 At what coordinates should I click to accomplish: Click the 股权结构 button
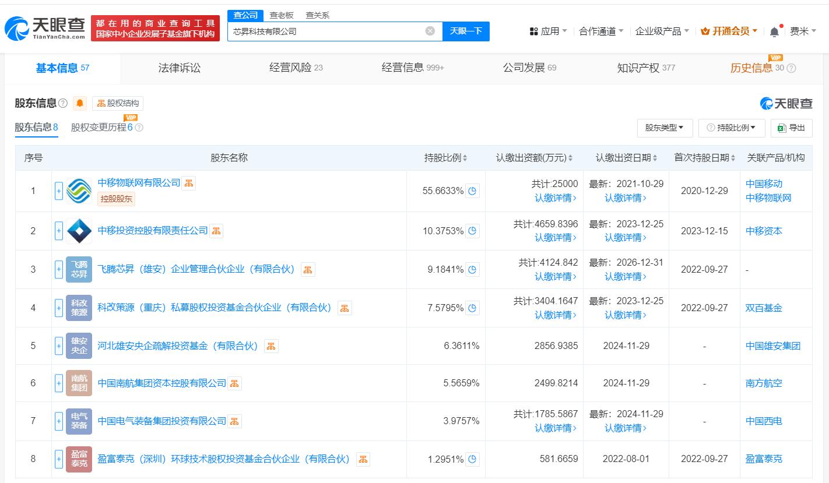coord(118,104)
